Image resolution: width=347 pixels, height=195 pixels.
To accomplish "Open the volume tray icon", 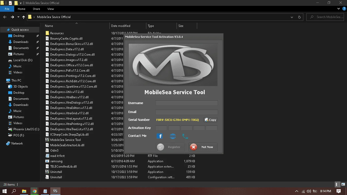I will pyautogui.click(x=309, y=191).
